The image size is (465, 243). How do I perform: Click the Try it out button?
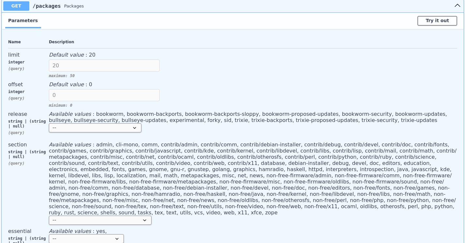tap(437, 20)
